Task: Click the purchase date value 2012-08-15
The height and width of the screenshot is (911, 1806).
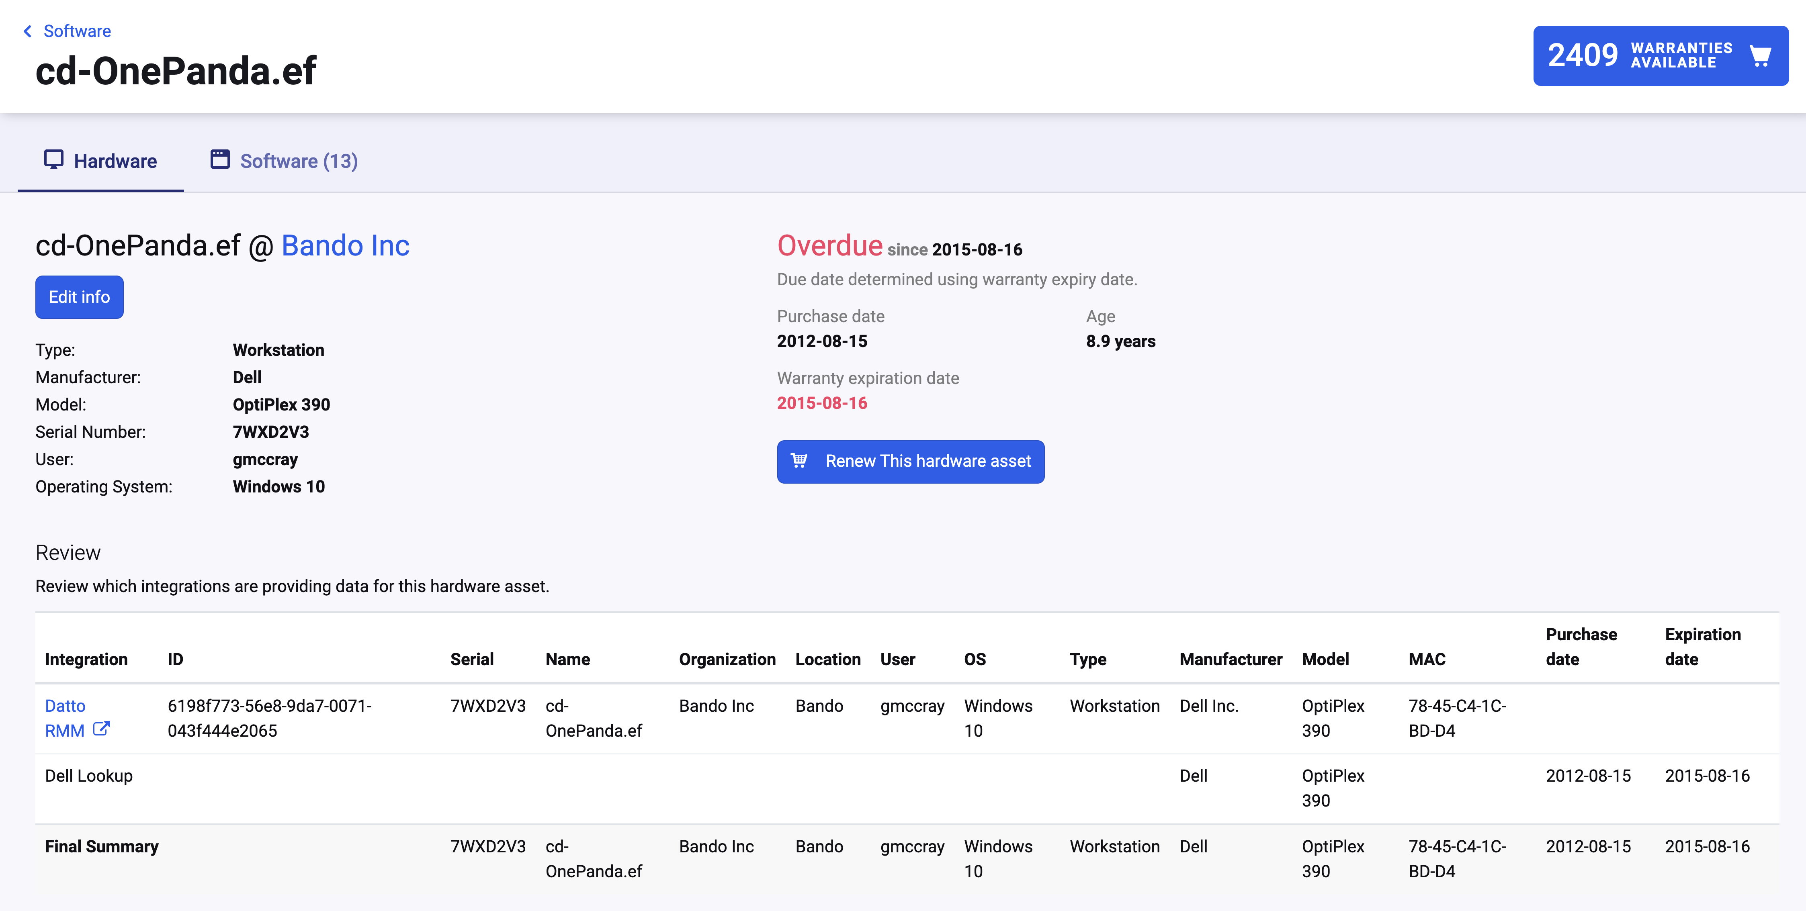Action: click(x=822, y=341)
